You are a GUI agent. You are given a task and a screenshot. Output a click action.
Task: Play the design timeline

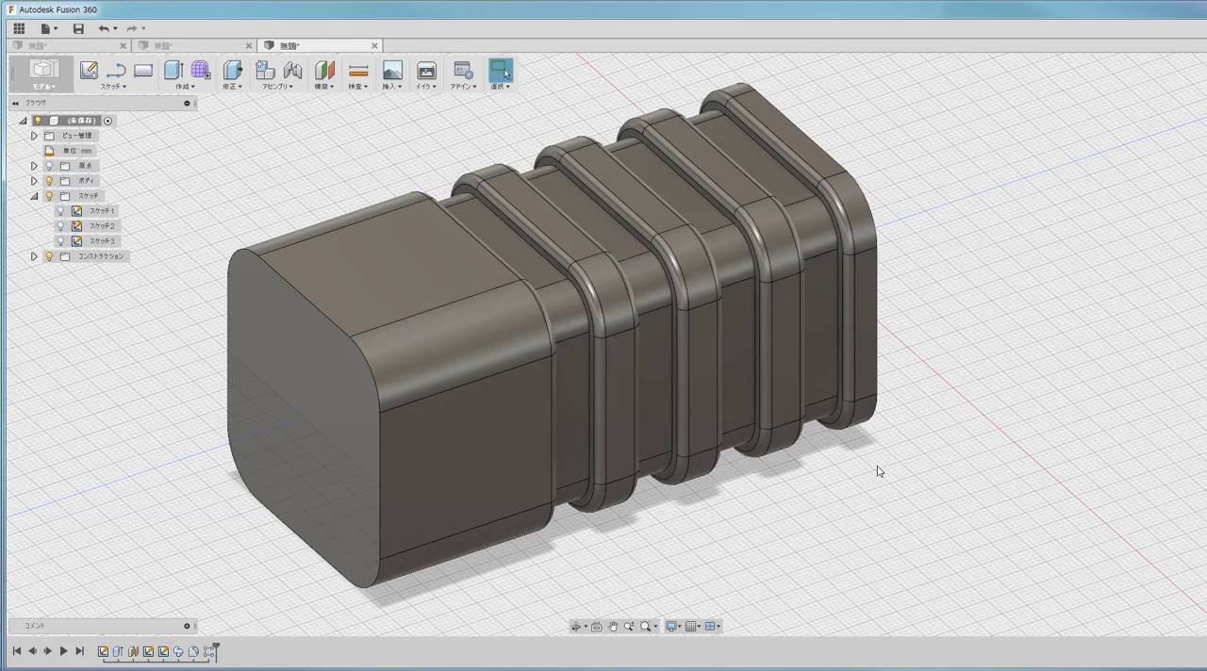[x=63, y=651]
